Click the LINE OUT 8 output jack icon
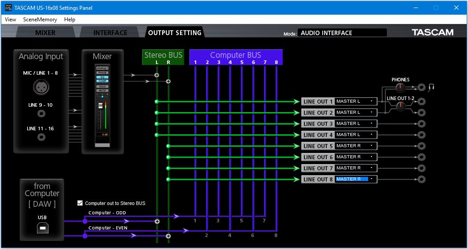 (x=422, y=179)
